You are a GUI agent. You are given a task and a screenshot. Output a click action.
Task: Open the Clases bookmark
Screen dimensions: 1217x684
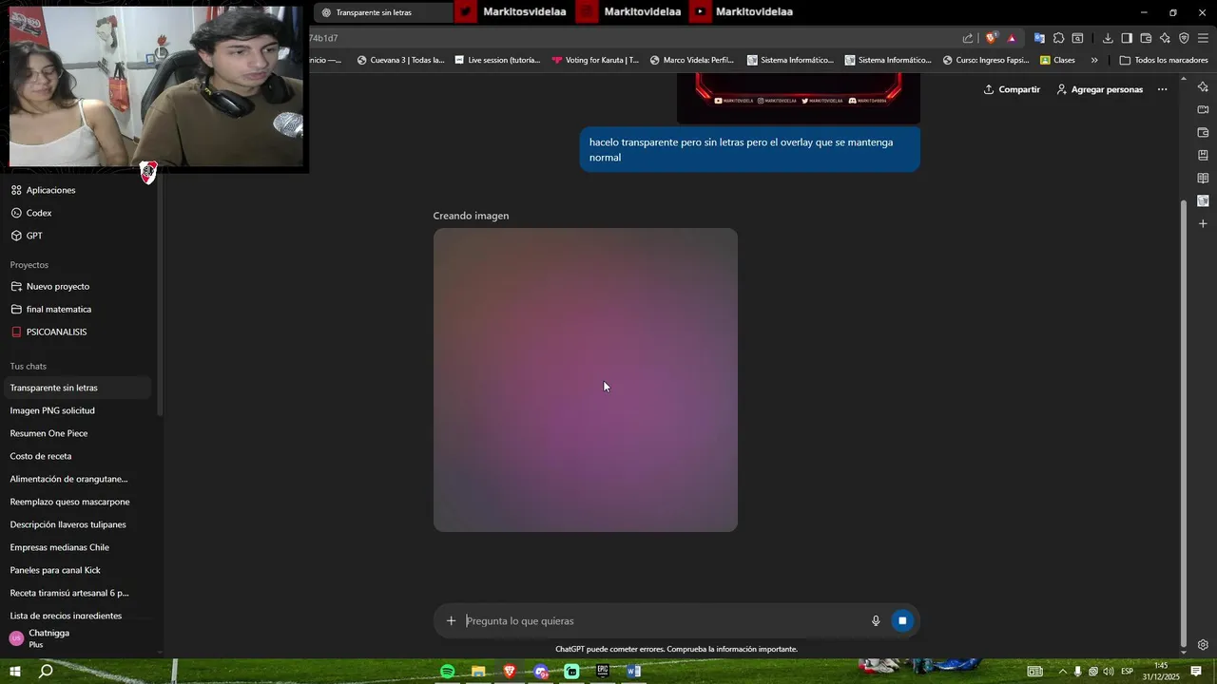1057,60
